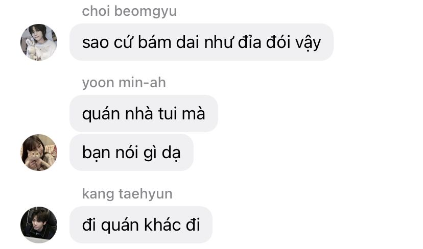The width and height of the screenshot is (423, 249).
Task: Click the sender name "choi beomgyu"
Action: pyautogui.click(x=129, y=12)
